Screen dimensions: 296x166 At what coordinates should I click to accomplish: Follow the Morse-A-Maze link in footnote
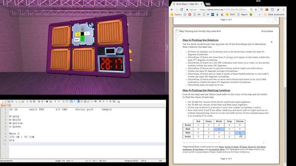pyautogui.click(x=231, y=147)
